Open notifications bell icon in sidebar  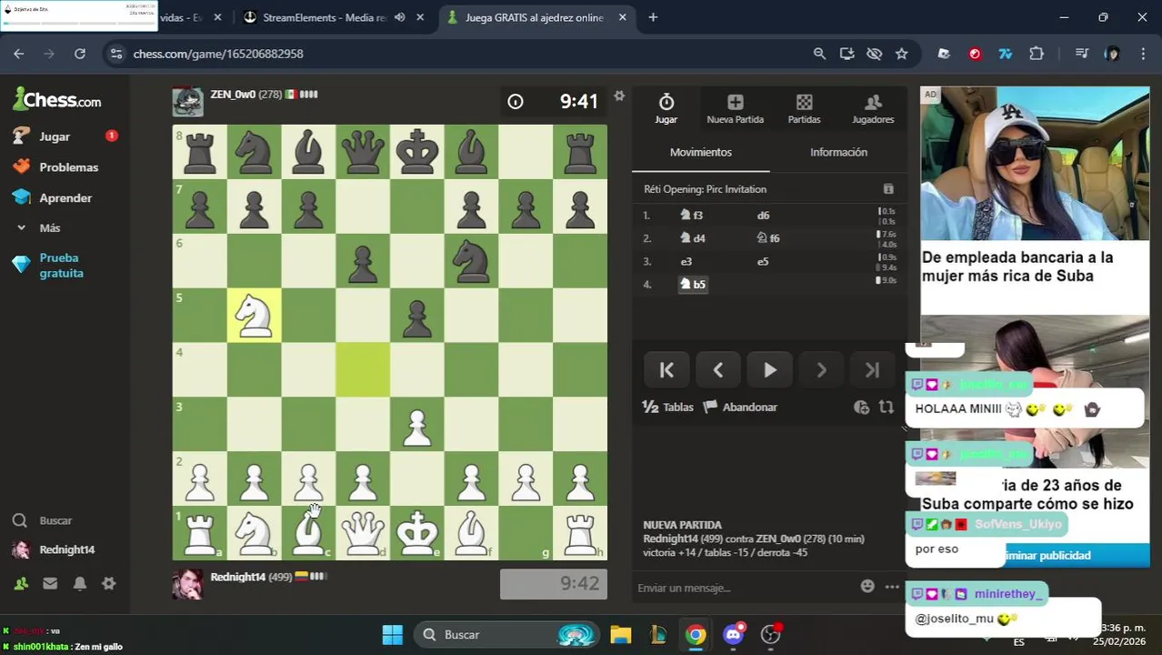80,584
